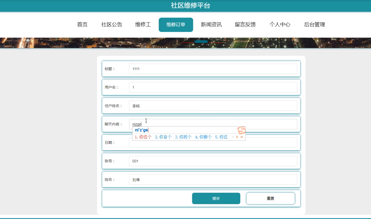Open 后台管理 link

point(315,25)
